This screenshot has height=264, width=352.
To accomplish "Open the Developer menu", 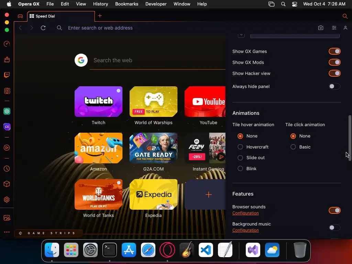I will click(156, 4).
